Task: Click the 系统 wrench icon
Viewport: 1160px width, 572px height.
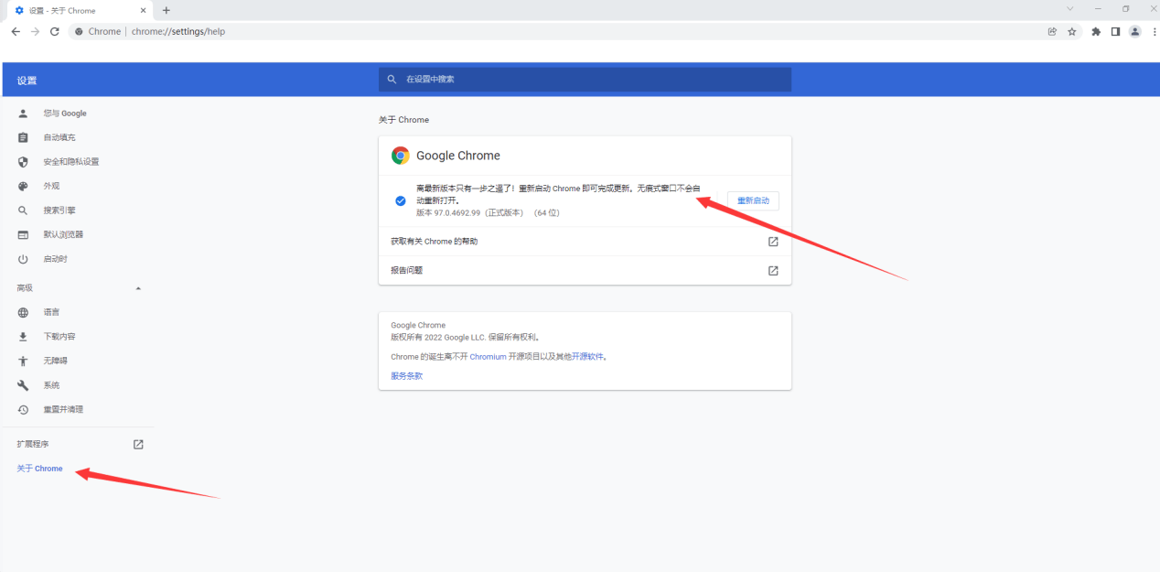Action: 24,385
